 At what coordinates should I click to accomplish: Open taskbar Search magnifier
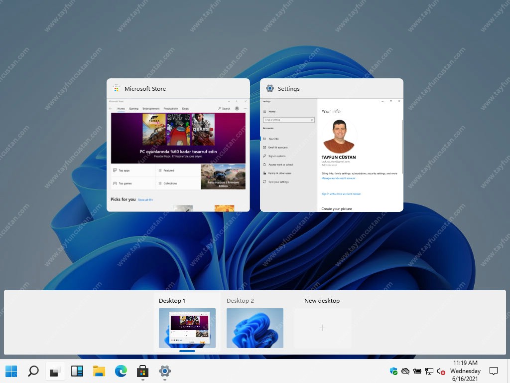coord(33,371)
